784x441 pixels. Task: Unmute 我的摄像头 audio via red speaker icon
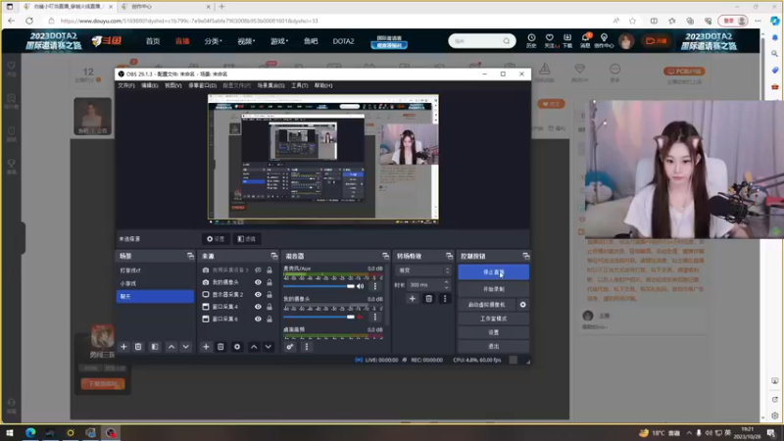360,317
